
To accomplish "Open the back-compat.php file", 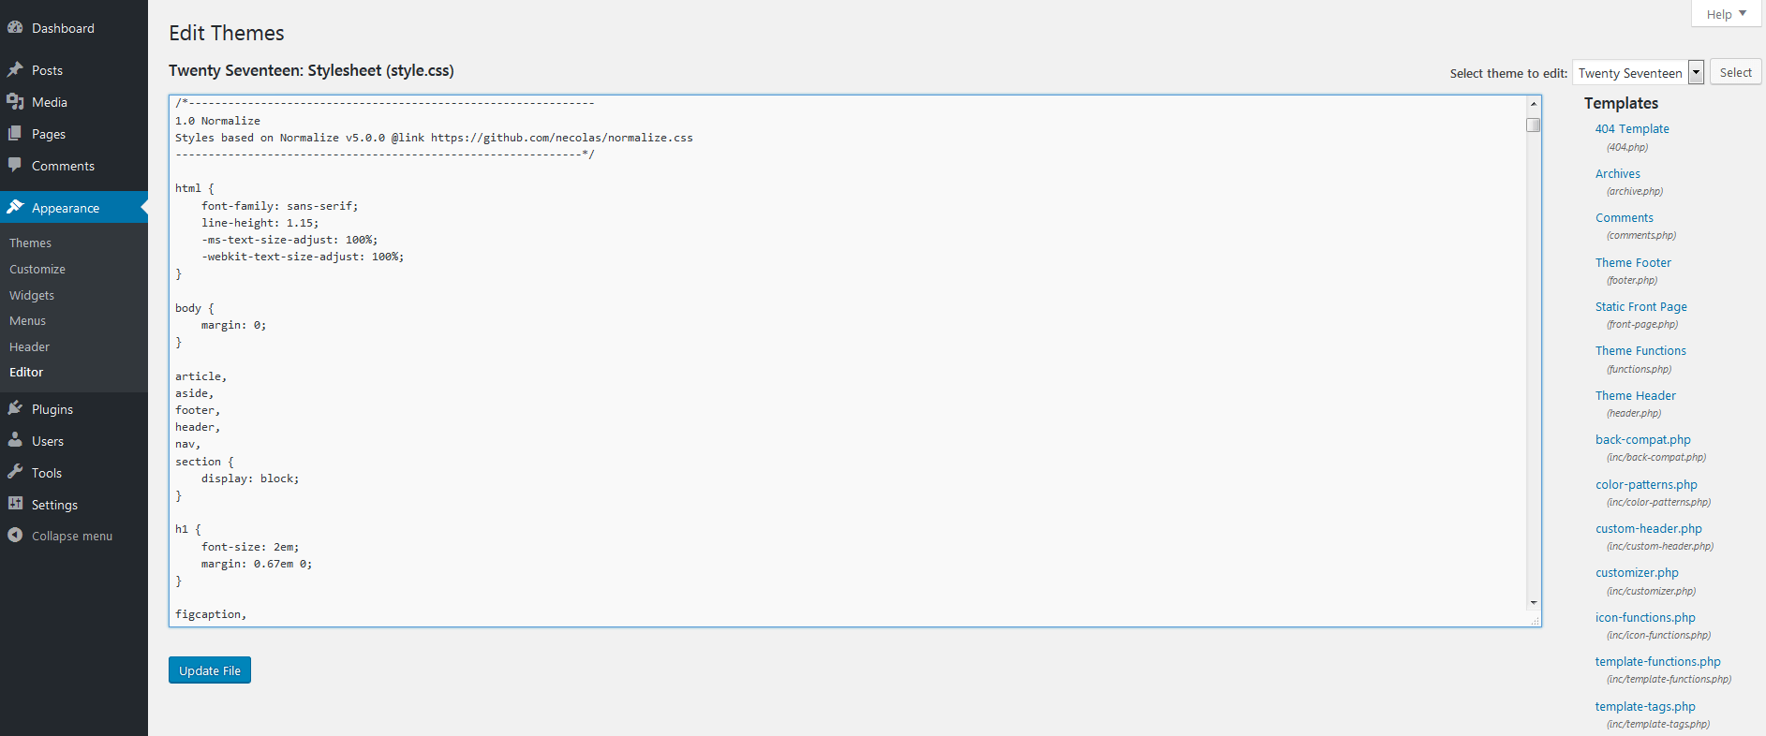I will (x=1643, y=439).
